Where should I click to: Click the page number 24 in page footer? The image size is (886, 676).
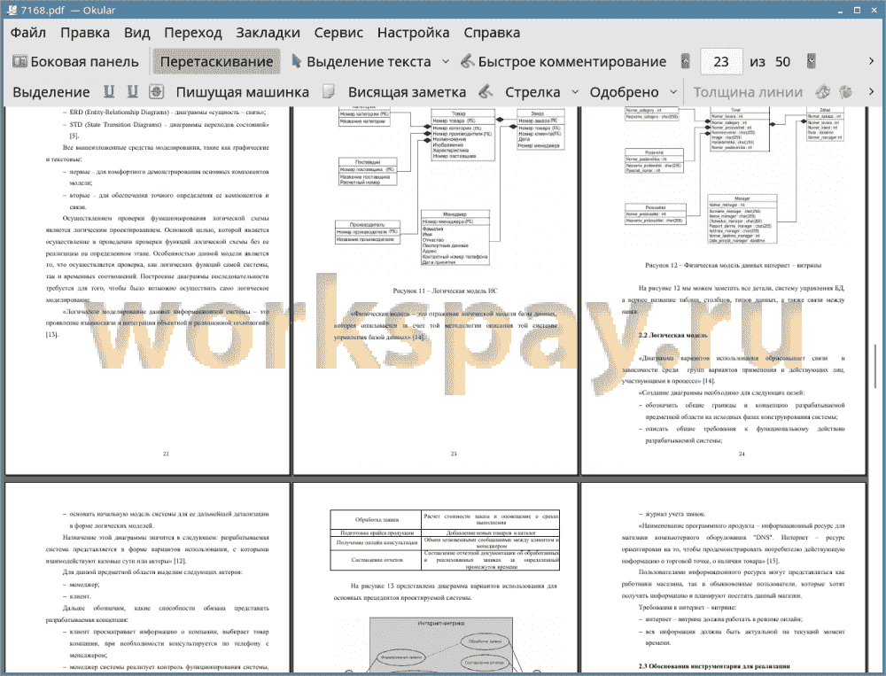click(742, 454)
